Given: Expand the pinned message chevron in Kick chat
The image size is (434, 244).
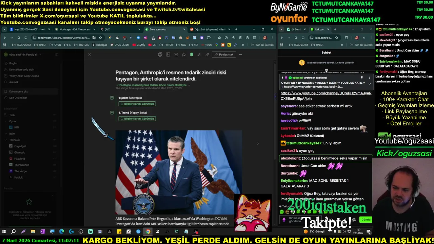Looking at the screenshot, I should click(370, 84).
